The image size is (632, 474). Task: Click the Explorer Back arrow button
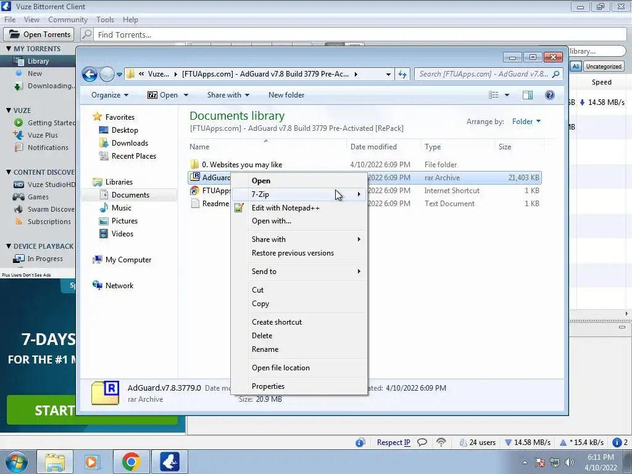(90, 74)
